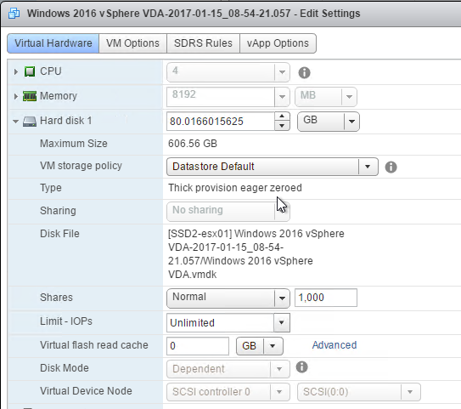
Task: Click the Memory module icon
Action: [30, 96]
